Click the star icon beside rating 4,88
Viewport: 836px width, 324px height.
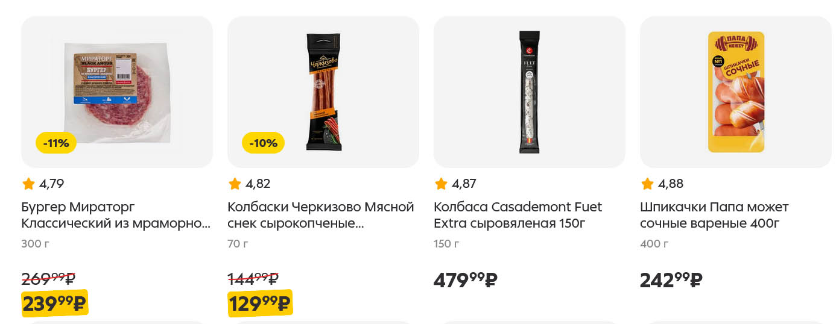[x=647, y=184]
